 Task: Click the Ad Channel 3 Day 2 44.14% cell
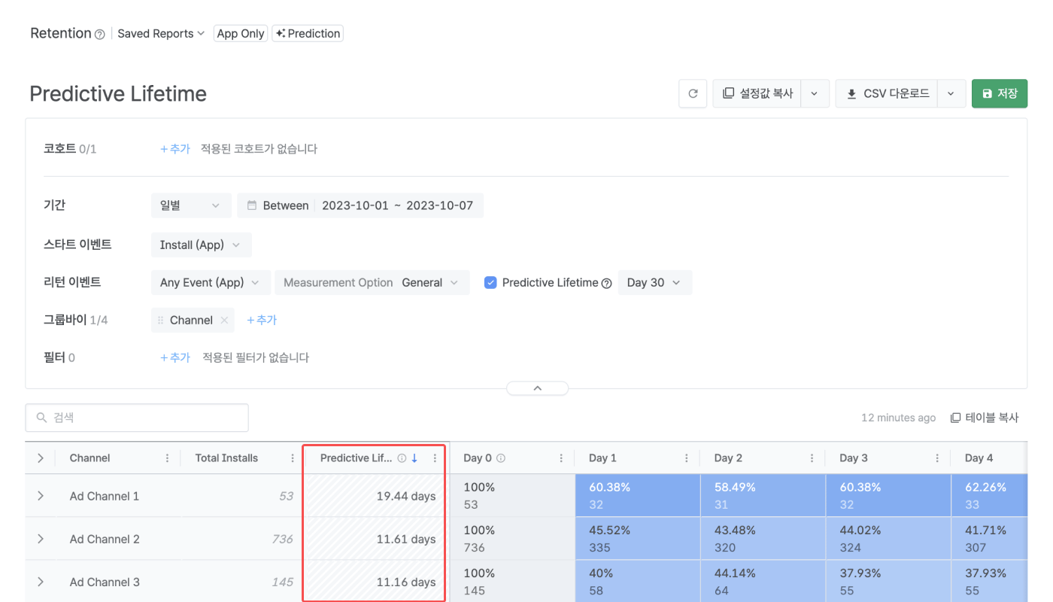tap(763, 582)
